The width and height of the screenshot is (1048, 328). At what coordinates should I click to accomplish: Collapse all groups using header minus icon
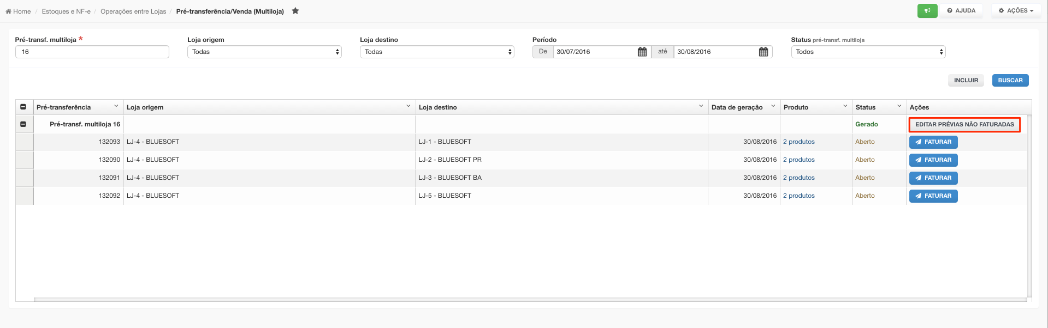coord(23,107)
